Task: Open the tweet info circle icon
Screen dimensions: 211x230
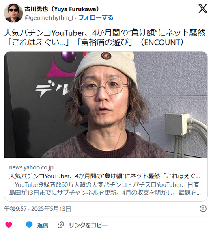Action: [x=203, y=208]
